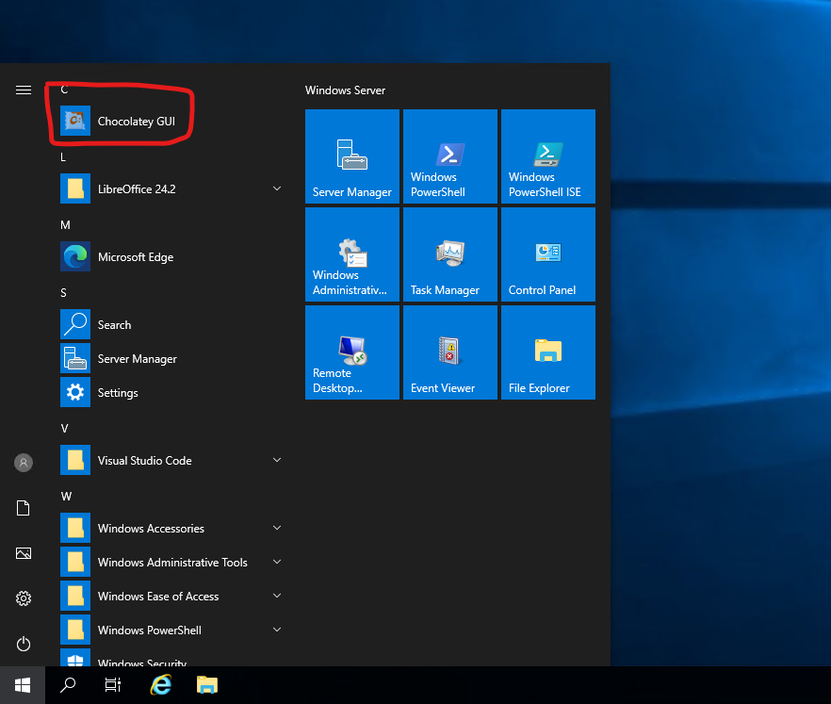Jump to letter V section header
This screenshot has height=704, width=831.
click(64, 428)
